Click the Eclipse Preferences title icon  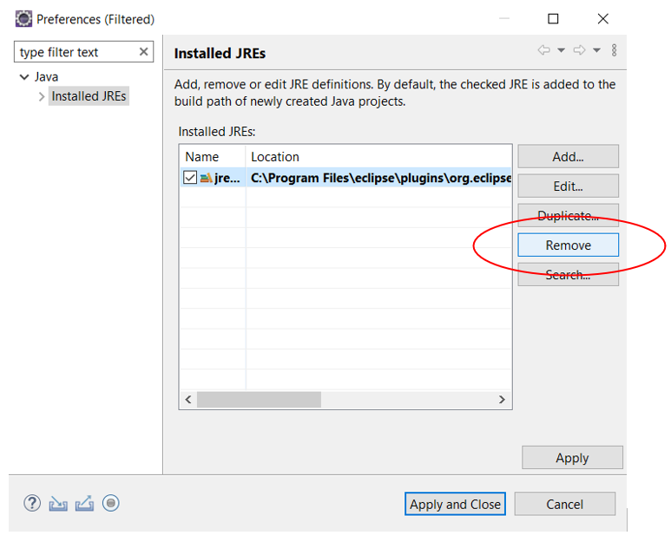23,19
